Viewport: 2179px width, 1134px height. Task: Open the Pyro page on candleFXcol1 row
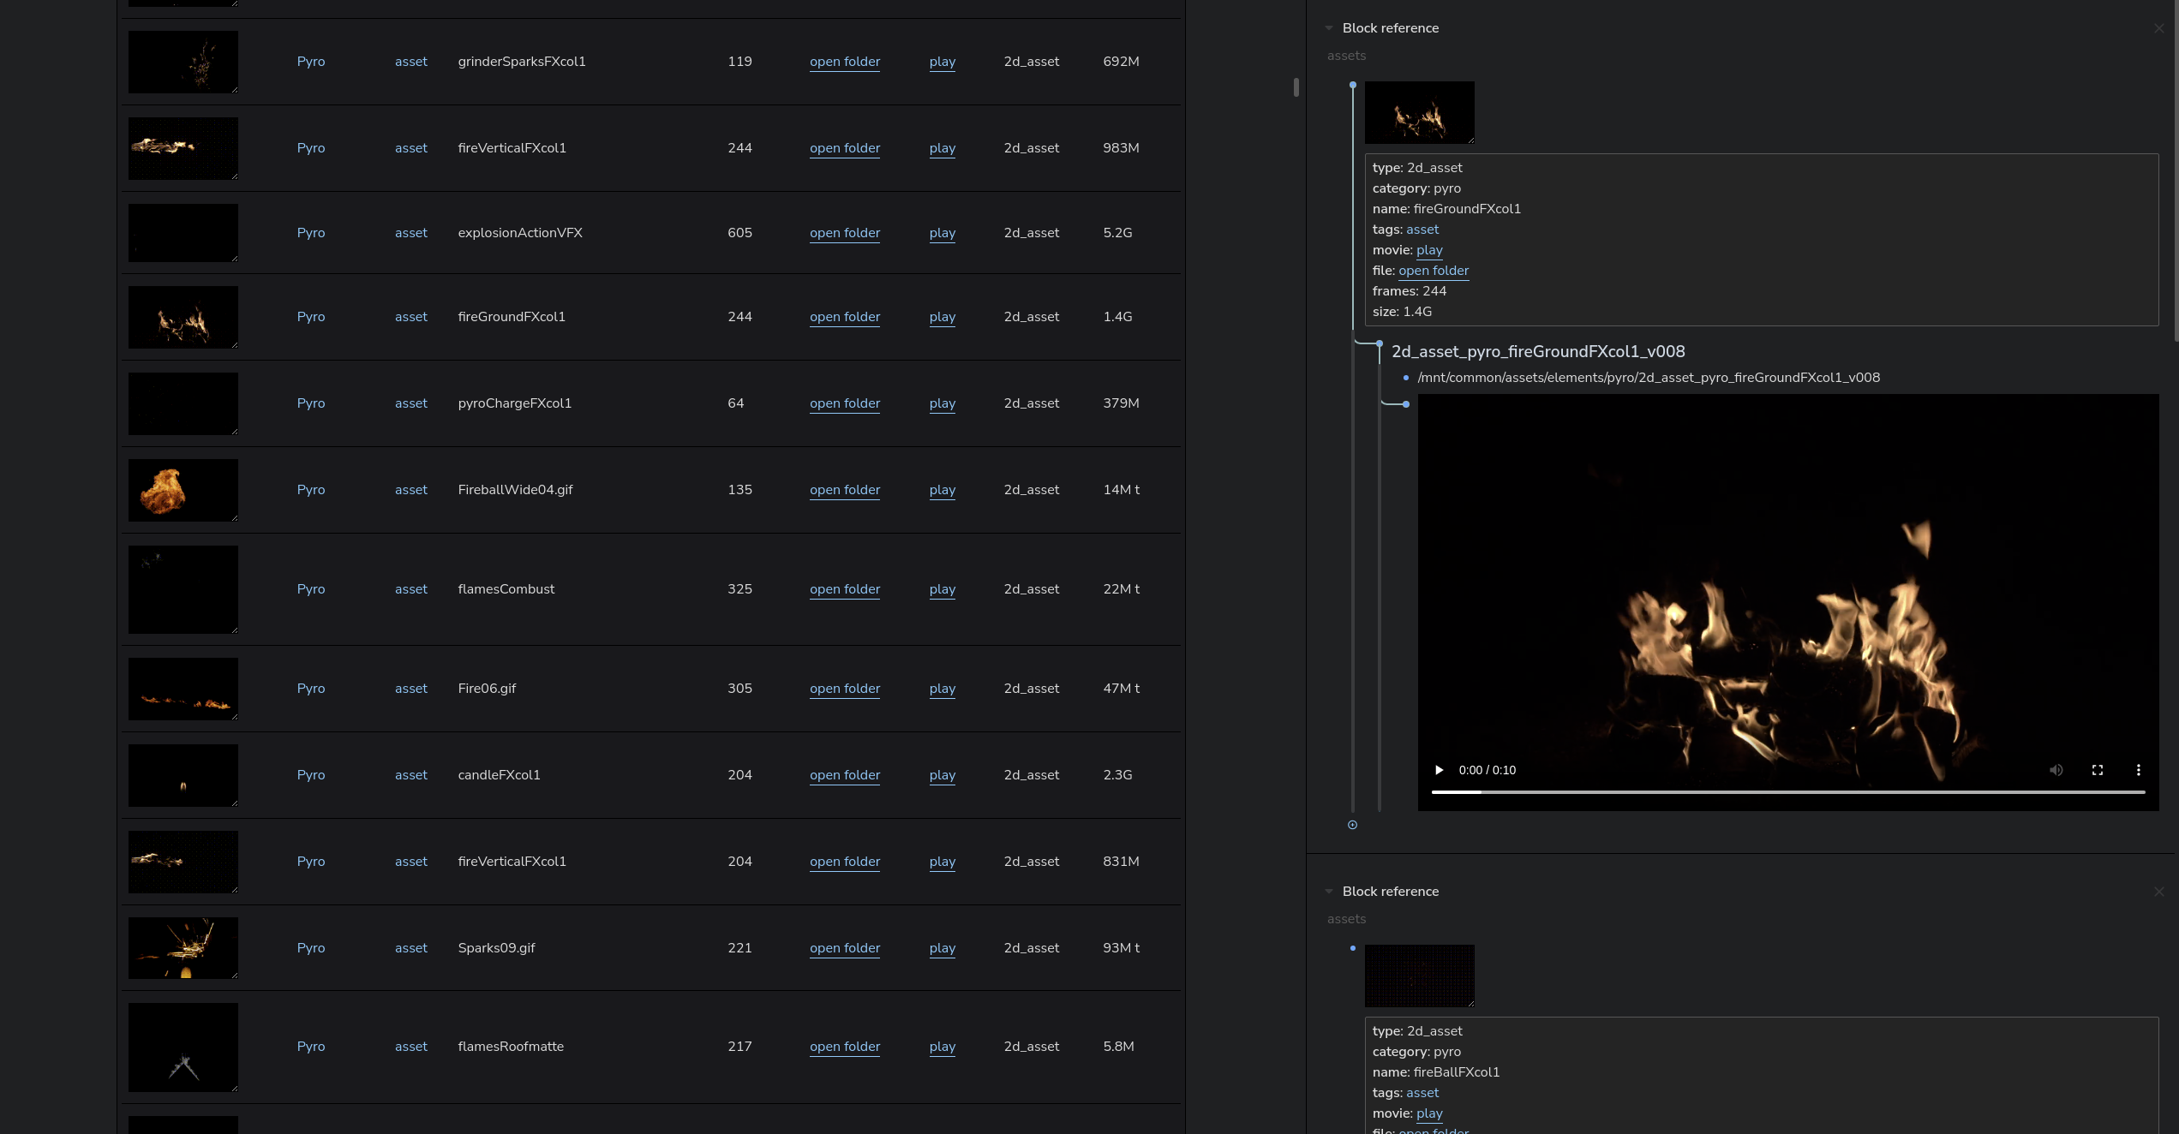coord(310,775)
